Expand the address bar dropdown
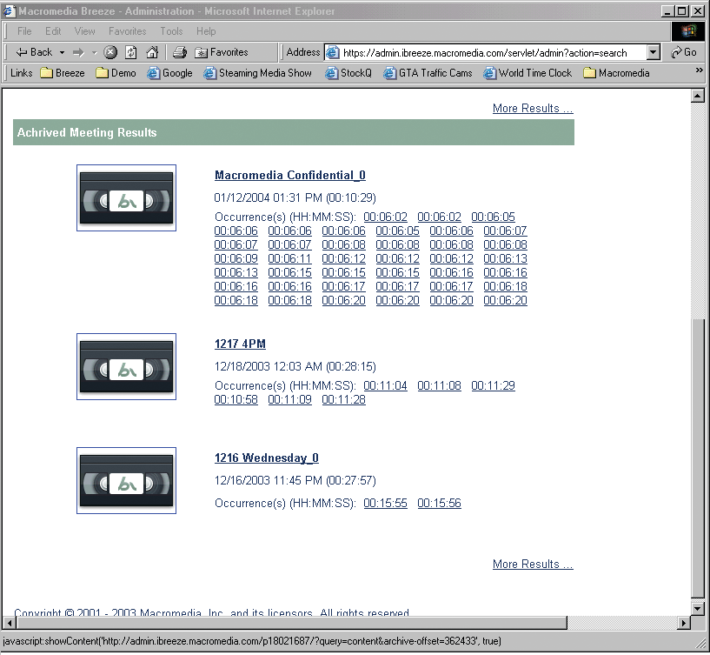The width and height of the screenshot is (710, 655). (x=654, y=52)
